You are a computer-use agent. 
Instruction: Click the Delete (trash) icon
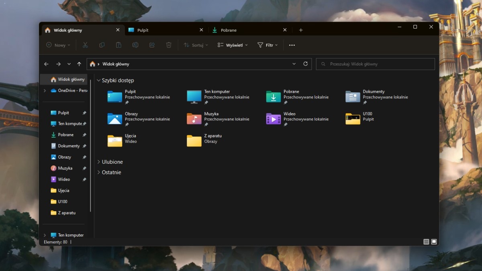point(169,45)
